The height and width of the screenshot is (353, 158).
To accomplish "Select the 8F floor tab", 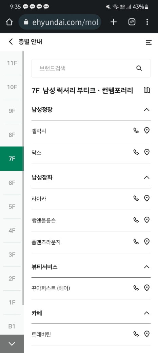I will [x=11, y=135].
